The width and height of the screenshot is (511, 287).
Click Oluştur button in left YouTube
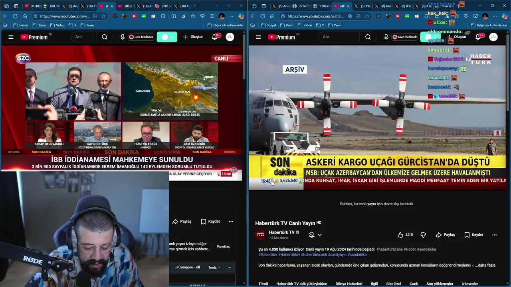pyautogui.click(x=193, y=37)
